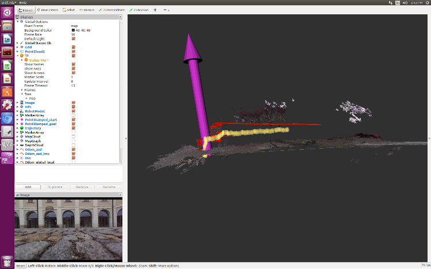Viewport: 431px width, 269px height.
Task: Pick the 2D Pose Estimate tool
Action: point(113,10)
